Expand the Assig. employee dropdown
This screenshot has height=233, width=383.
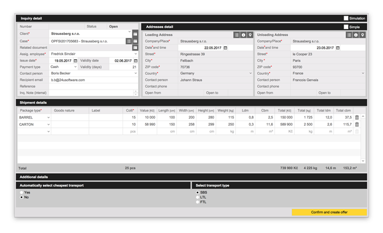pyautogui.click(x=135, y=54)
